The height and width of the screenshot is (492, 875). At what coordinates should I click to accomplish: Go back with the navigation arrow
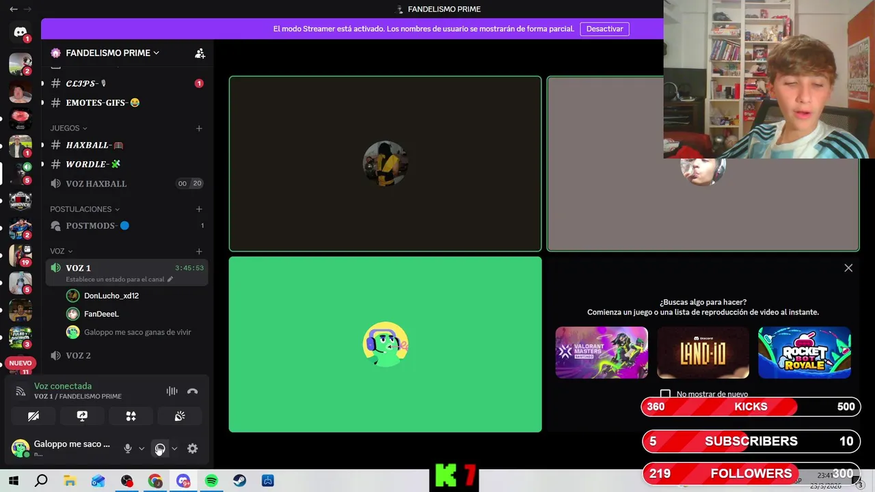[x=14, y=9]
